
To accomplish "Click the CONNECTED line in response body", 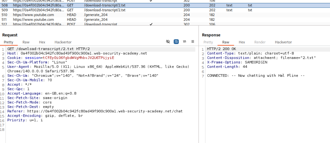I will [256, 76].
